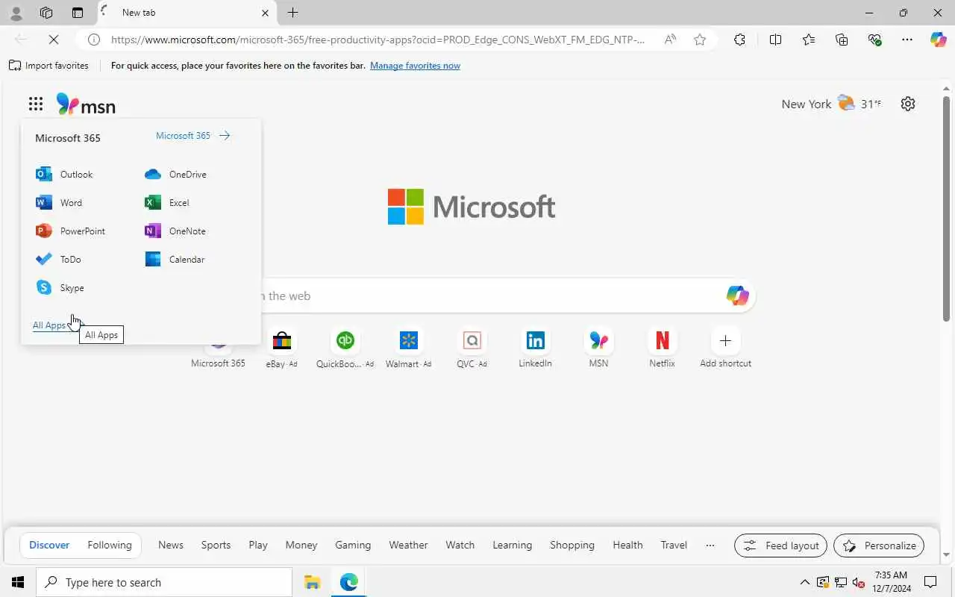This screenshot has width=955, height=597.
Task: Click the All Apps link
Action: click(x=49, y=325)
